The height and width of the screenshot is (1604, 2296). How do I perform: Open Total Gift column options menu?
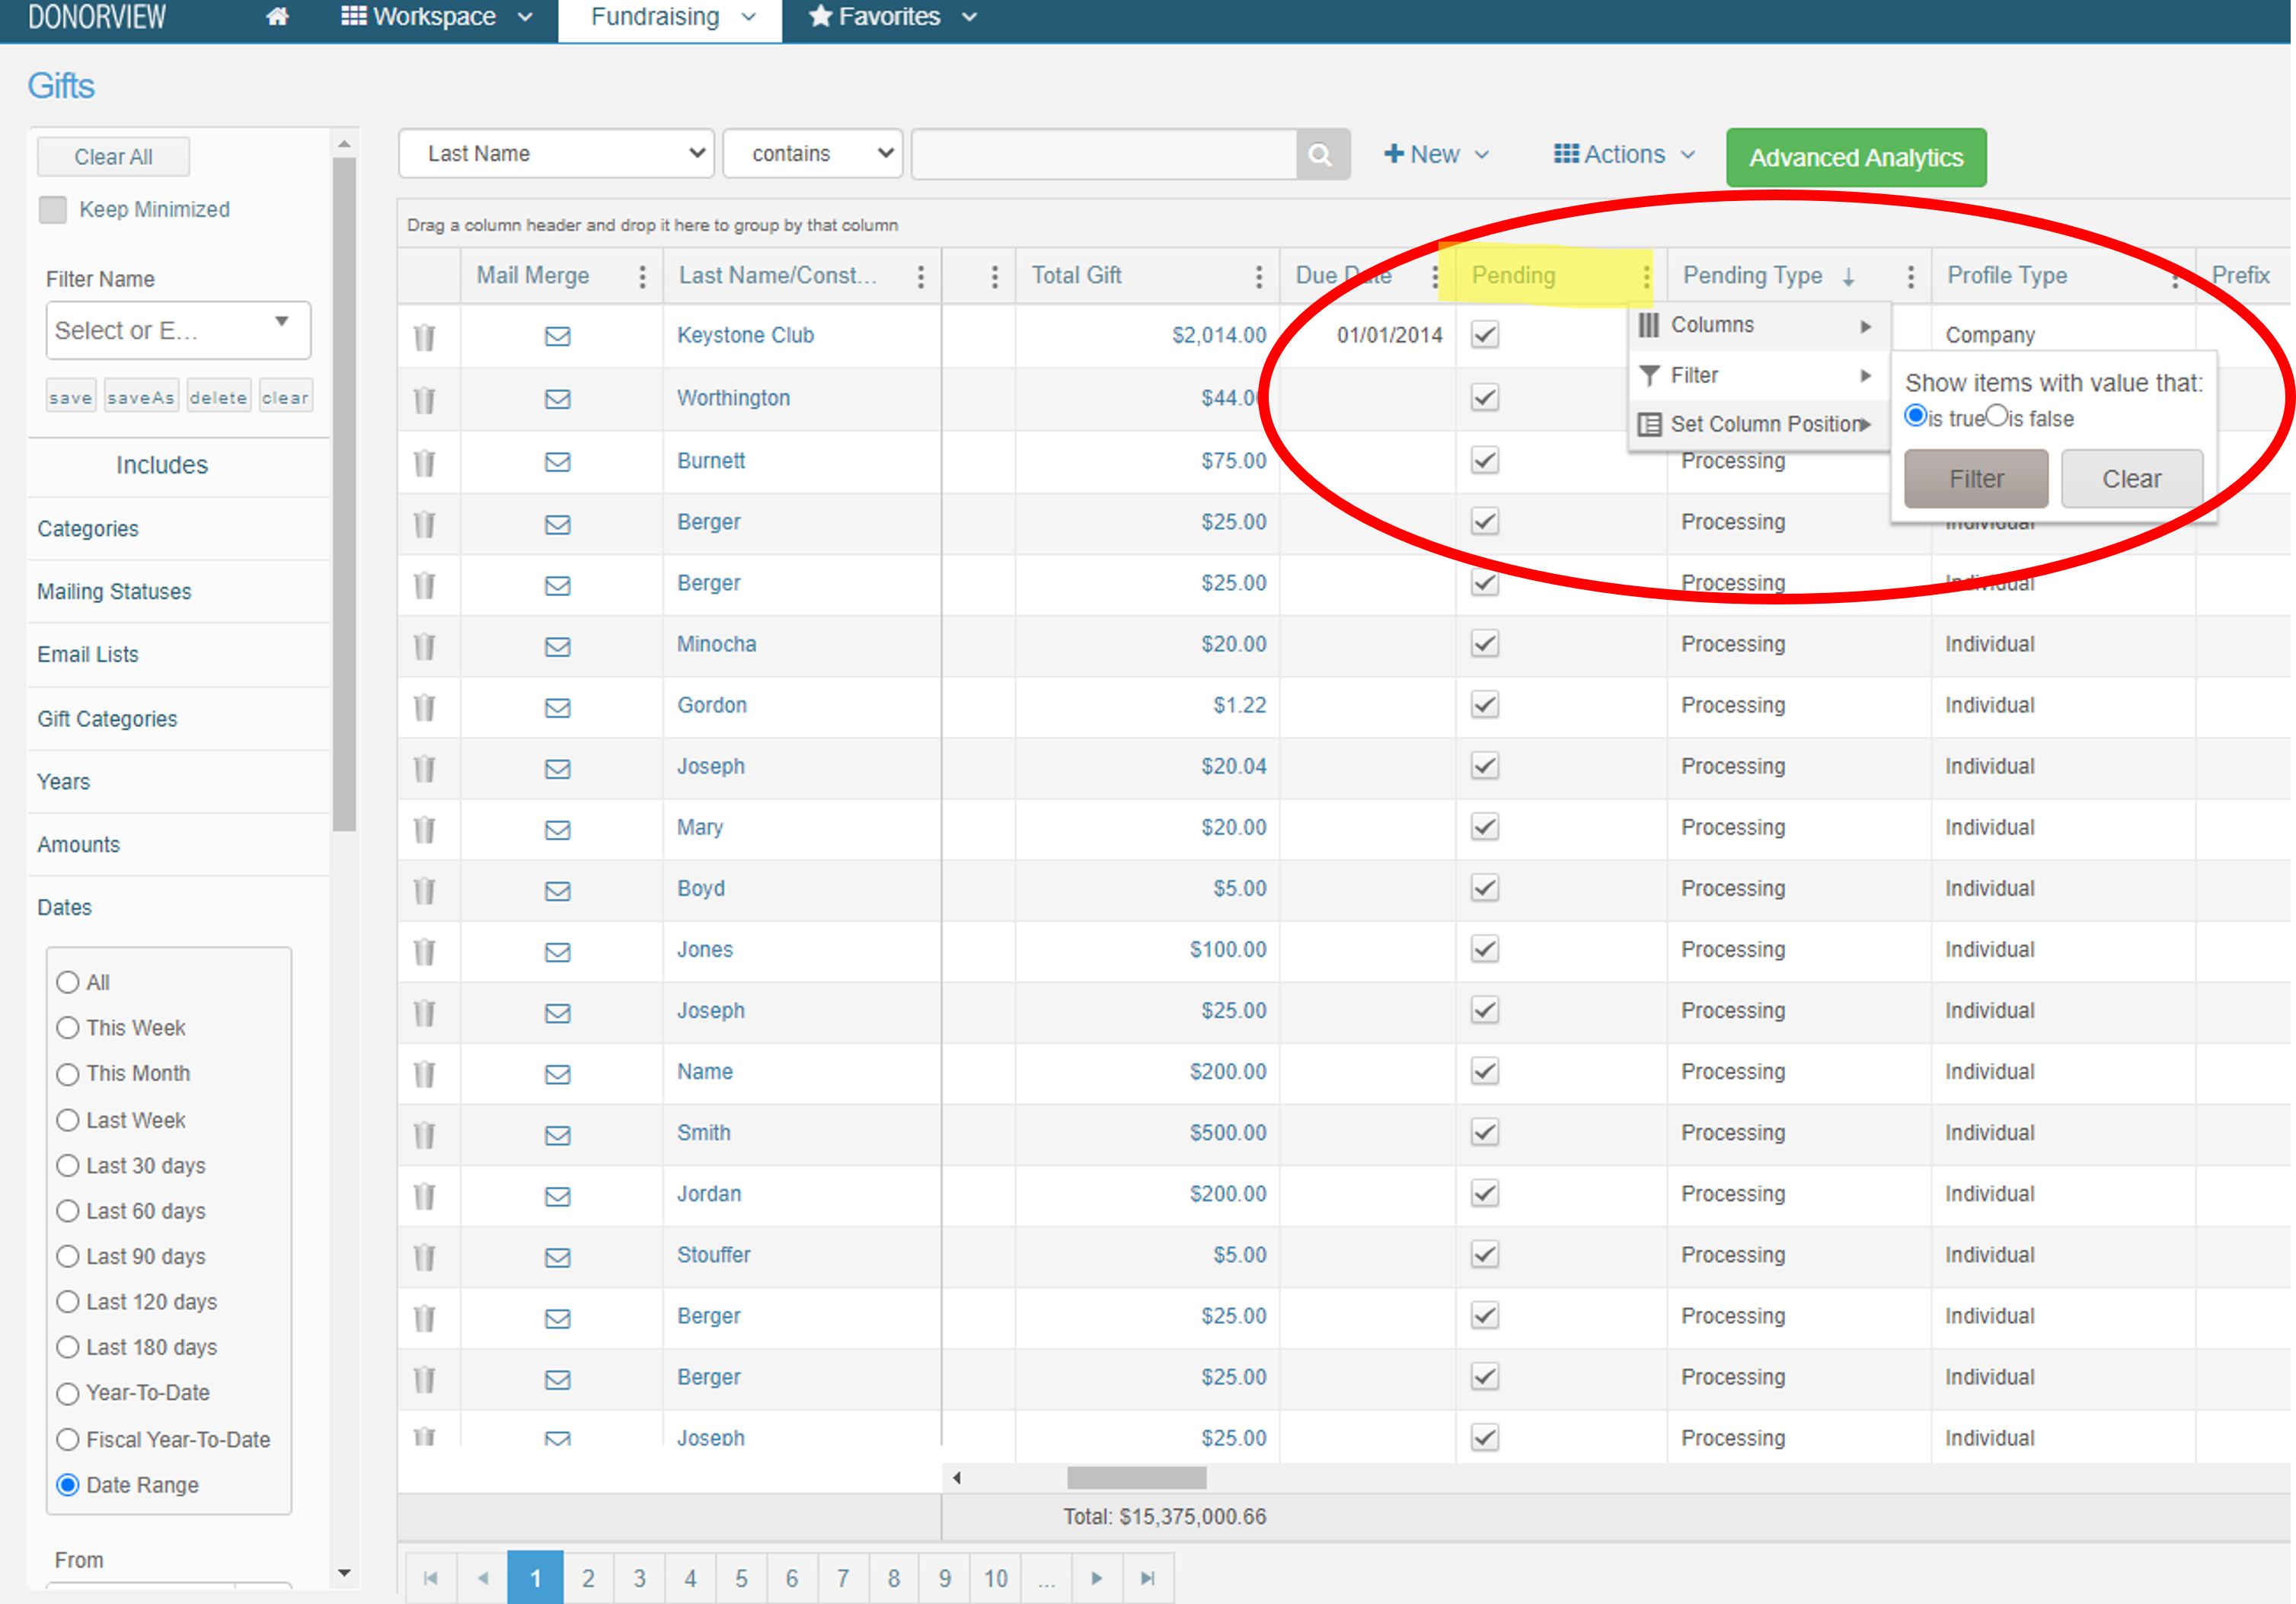[1258, 277]
